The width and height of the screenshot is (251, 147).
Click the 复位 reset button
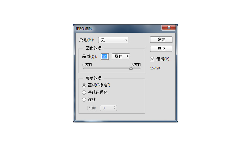click(x=161, y=49)
